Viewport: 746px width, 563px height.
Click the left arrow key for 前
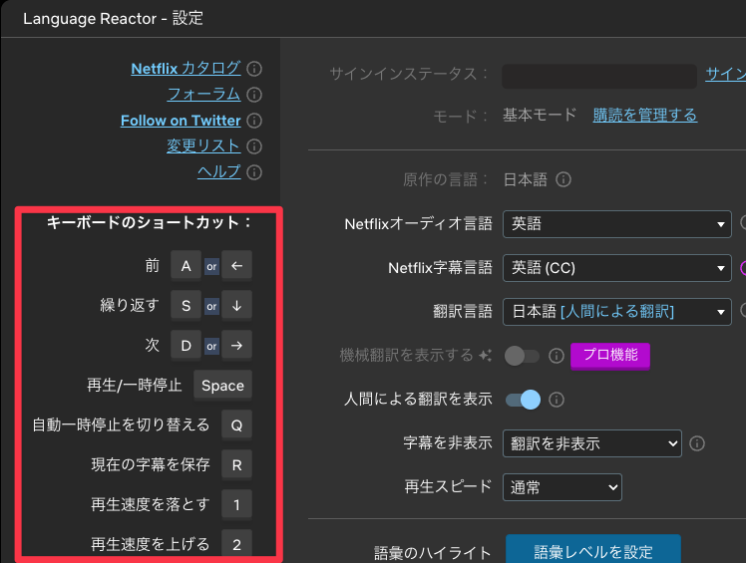coord(237,266)
